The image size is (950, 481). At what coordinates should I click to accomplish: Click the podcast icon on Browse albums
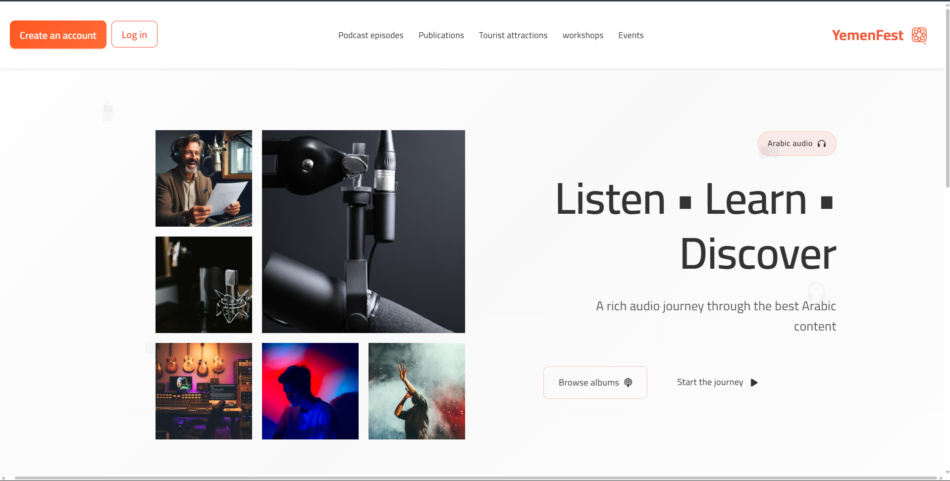click(x=628, y=383)
